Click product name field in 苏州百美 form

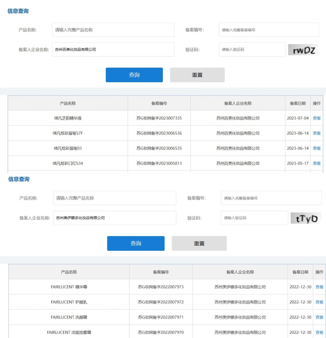click(x=113, y=30)
